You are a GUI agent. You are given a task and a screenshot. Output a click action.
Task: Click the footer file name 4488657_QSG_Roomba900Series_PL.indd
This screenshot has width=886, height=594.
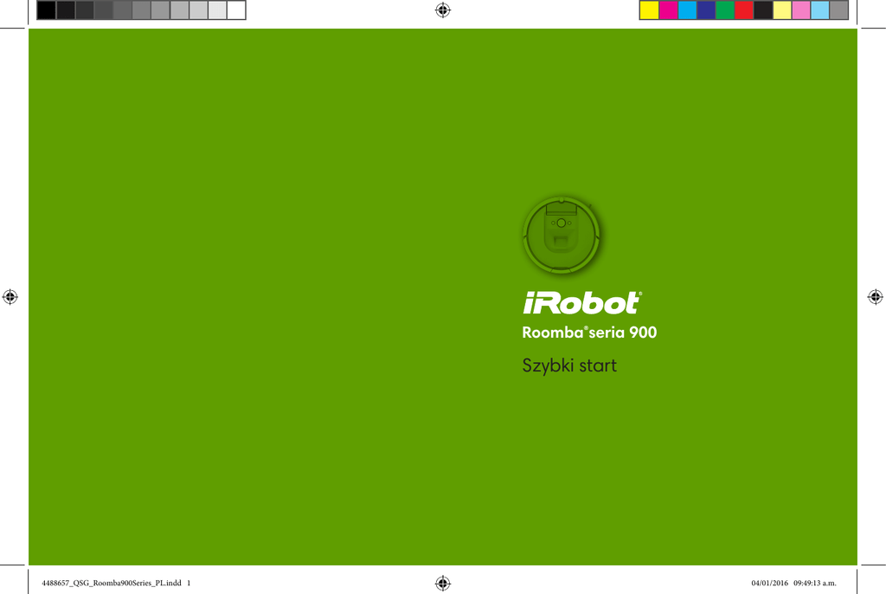click(x=115, y=583)
